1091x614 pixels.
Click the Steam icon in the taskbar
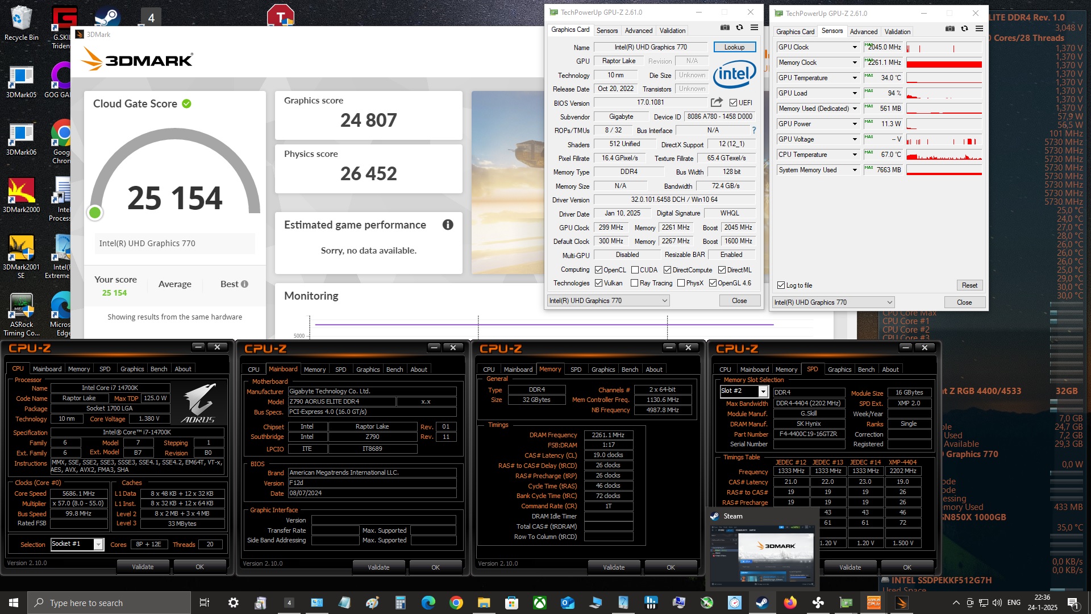[762, 603]
